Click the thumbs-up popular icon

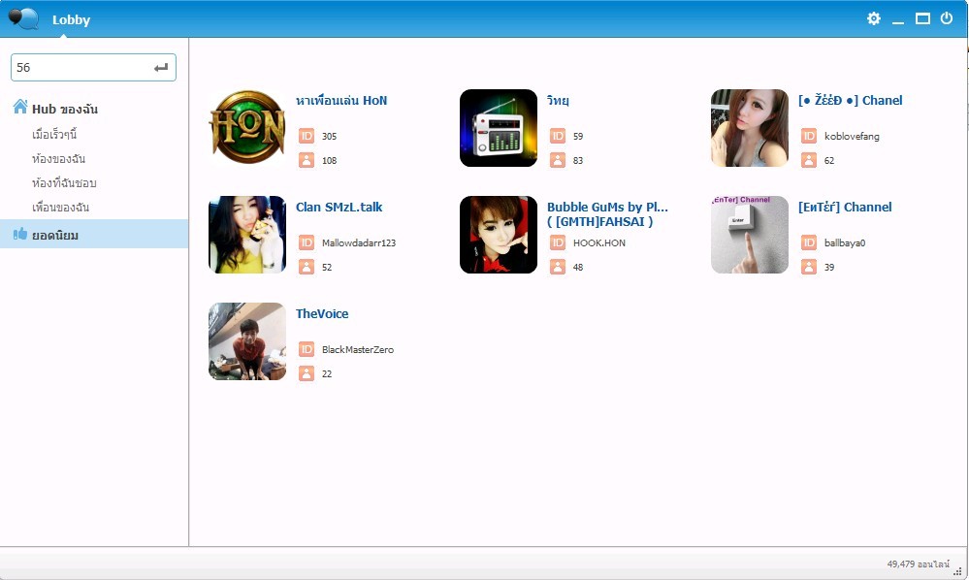[20, 234]
